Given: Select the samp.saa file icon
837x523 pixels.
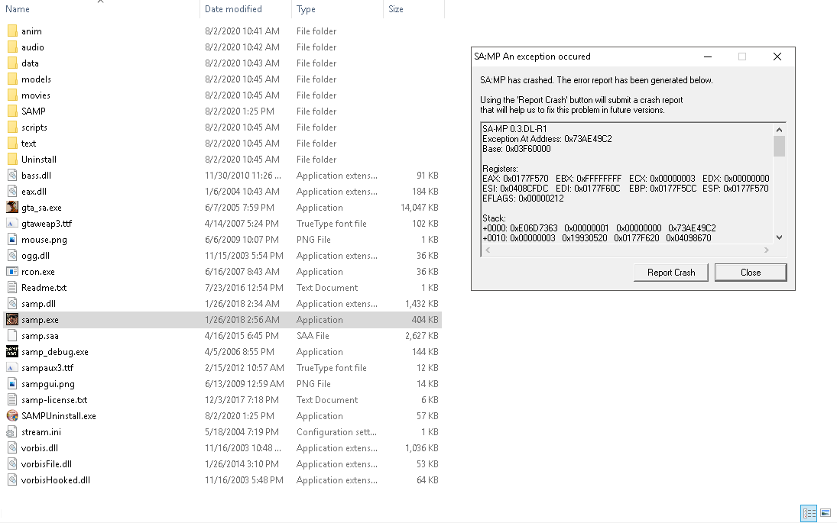Looking at the screenshot, I should coord(12,335).
